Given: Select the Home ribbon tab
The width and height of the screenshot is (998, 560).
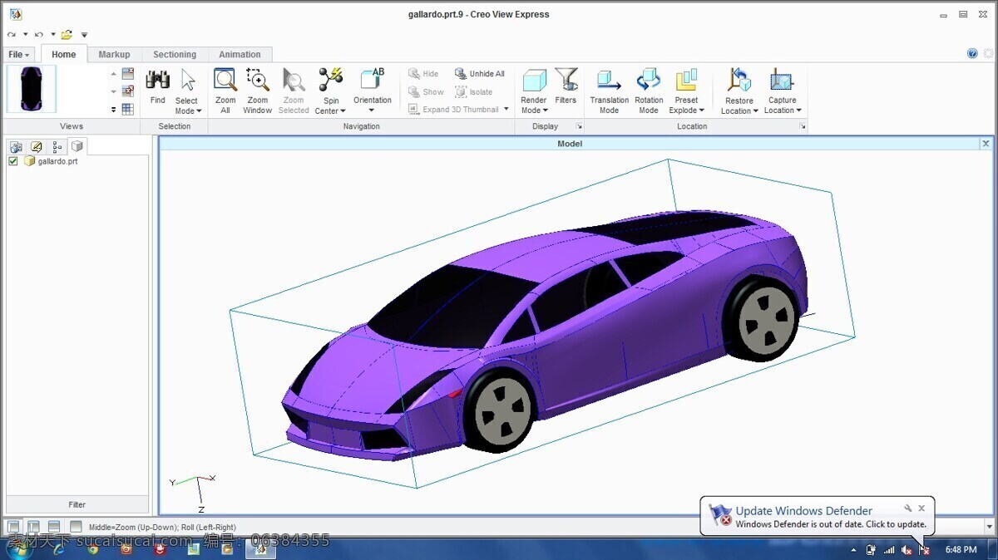Looking at the screenshot, I should (64, 54).
